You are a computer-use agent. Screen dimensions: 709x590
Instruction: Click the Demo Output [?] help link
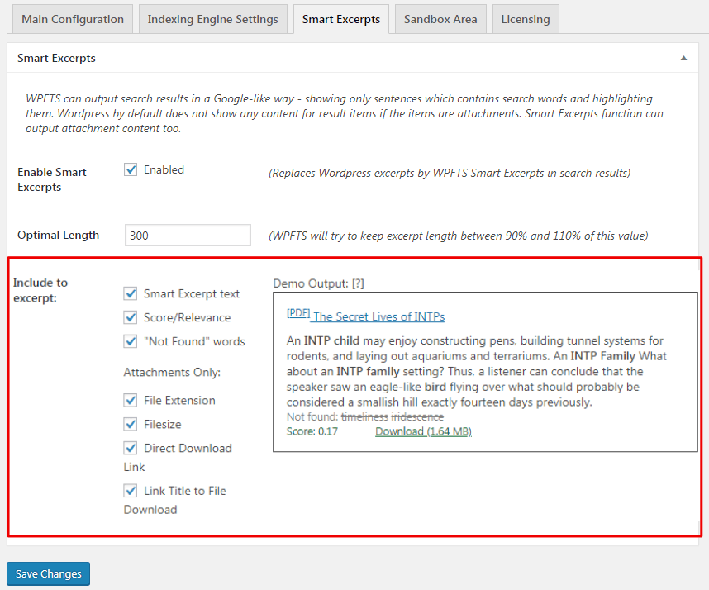point(358,283)
